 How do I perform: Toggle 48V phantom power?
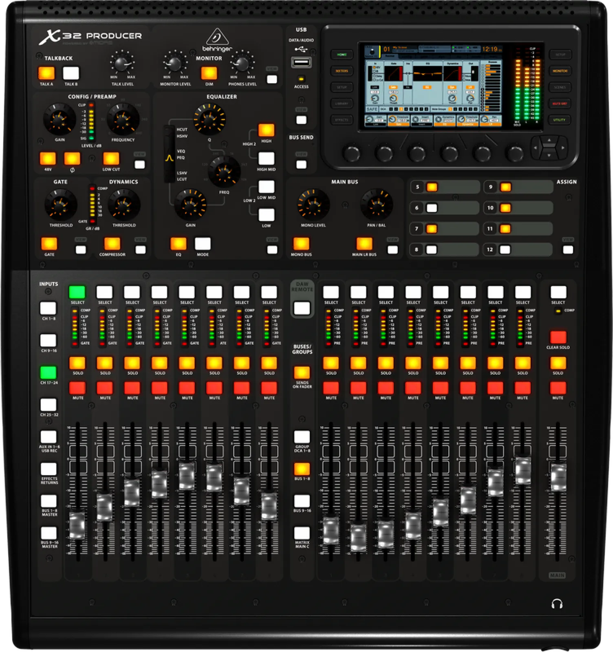point(48,159)
